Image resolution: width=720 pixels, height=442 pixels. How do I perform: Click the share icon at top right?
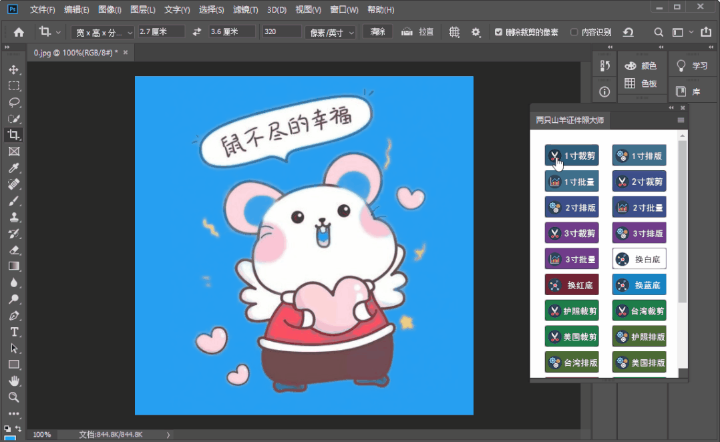point(706,31)
